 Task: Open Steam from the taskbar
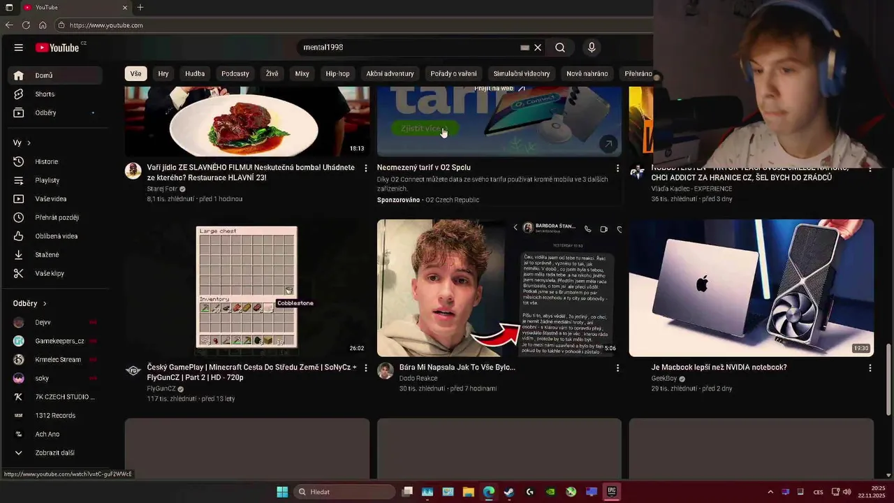pyautogui.click(x=509, y=492)
